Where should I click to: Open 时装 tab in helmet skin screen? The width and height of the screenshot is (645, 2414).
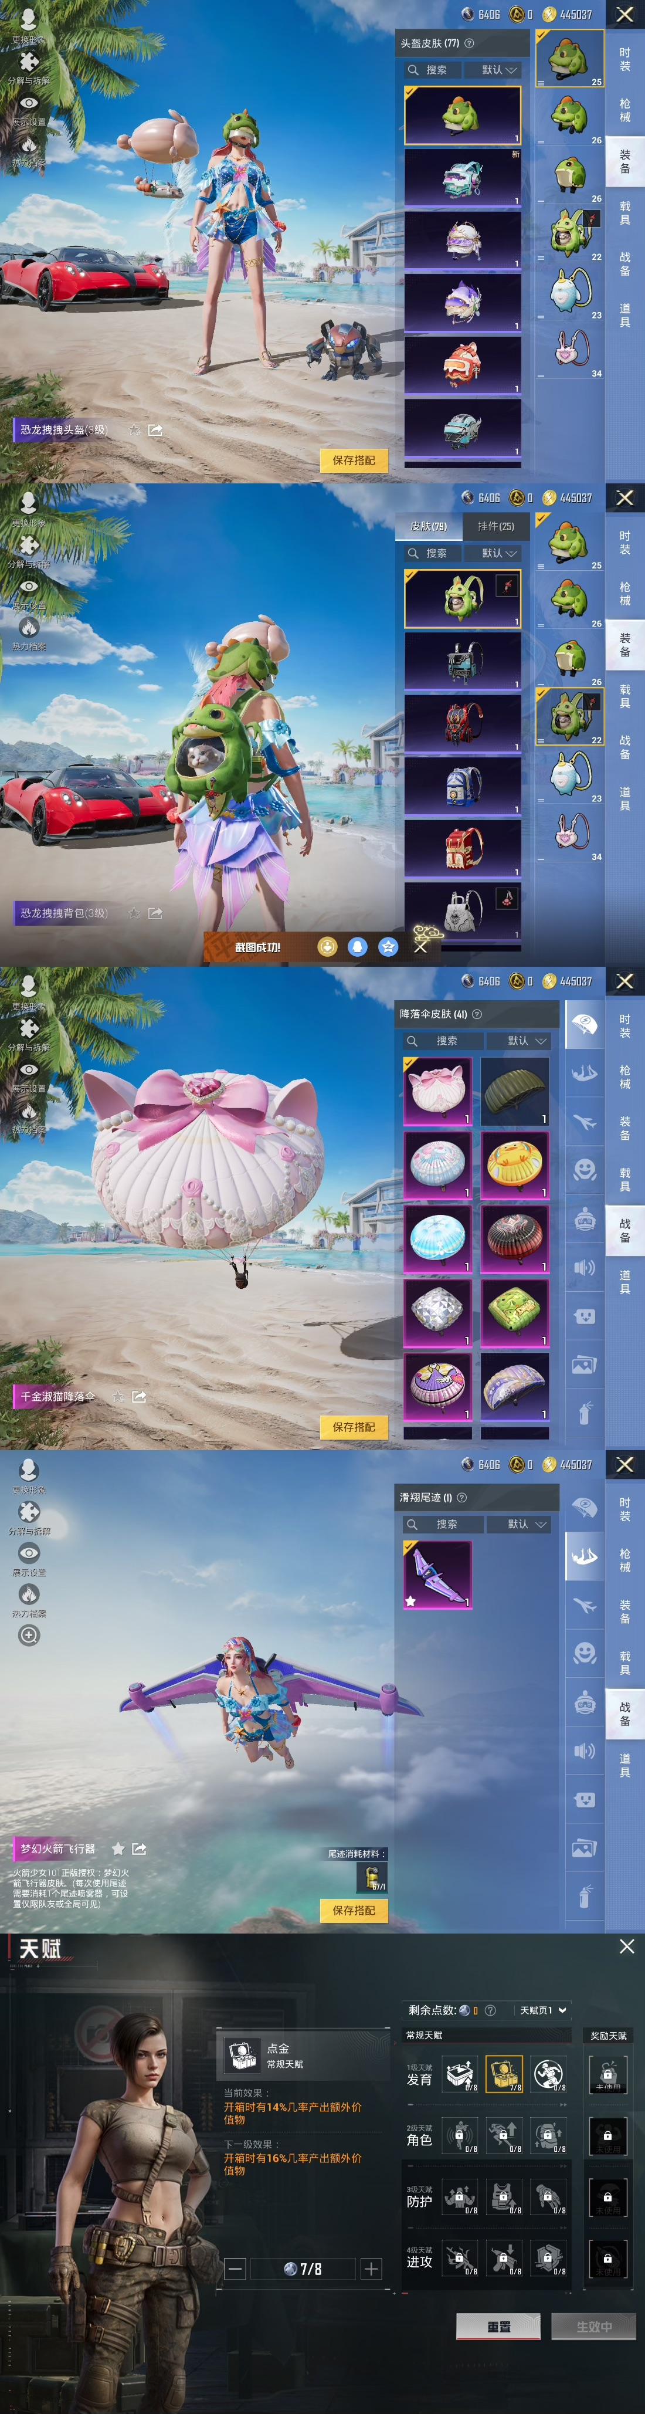coord(624,58)
